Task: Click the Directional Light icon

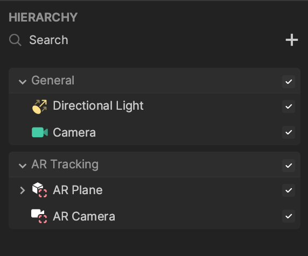Action: tap(40, 106)
